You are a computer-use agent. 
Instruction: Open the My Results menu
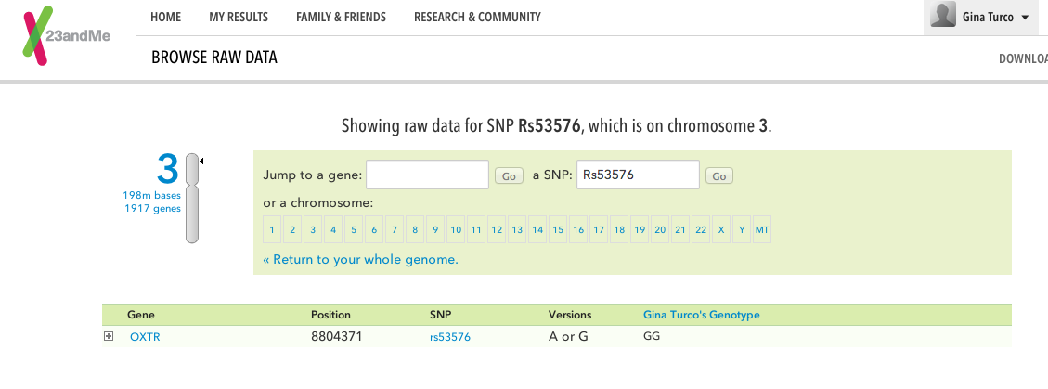point(239,18)
